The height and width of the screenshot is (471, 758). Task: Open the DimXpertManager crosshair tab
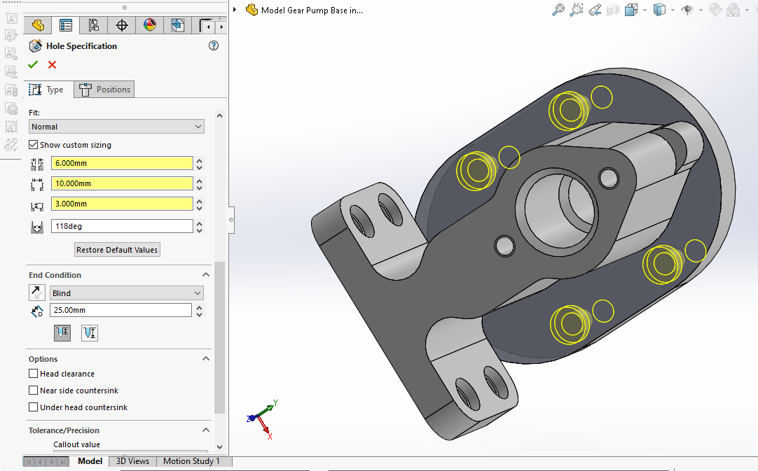point(122,26)
